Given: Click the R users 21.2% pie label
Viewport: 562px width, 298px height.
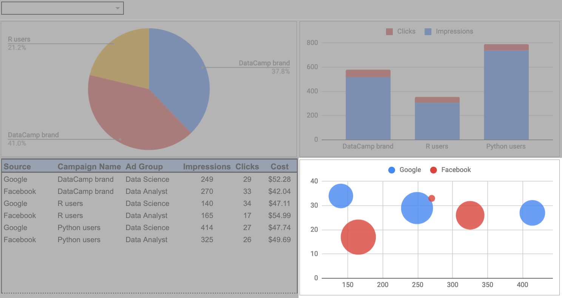Looking at the screenshot, I should tap(19, 43).
